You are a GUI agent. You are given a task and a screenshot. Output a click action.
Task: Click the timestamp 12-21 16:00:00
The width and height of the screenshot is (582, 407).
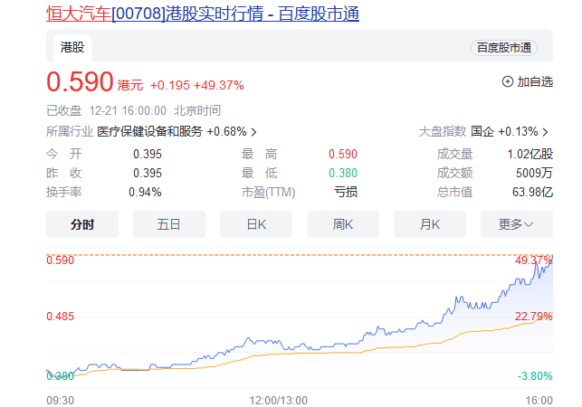click(x=128, y=110)
